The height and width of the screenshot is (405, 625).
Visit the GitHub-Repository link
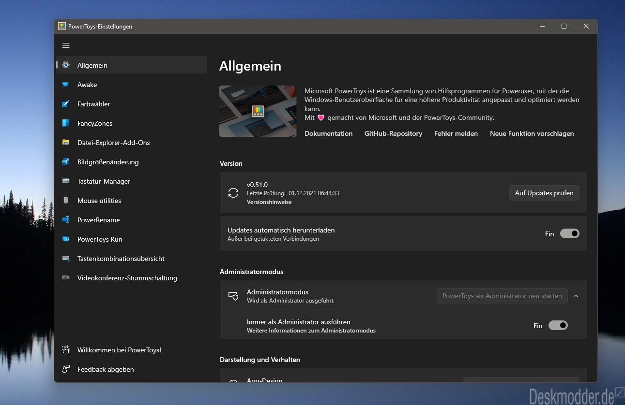click(393, 133)
